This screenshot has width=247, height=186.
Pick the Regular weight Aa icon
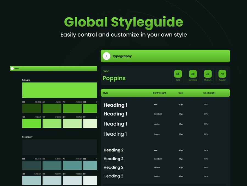222,74
